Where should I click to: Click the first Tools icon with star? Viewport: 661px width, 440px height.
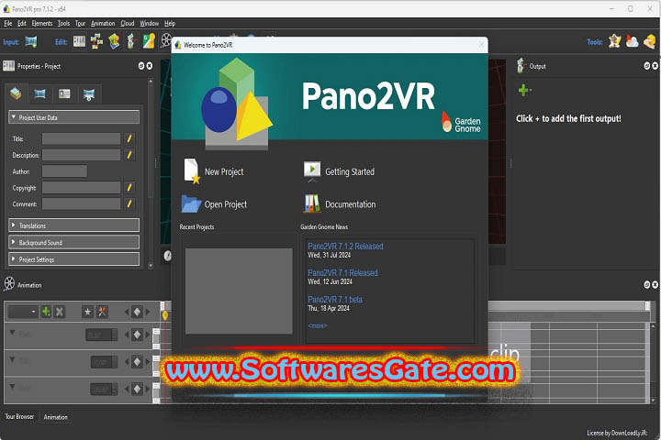coord(614,41)
